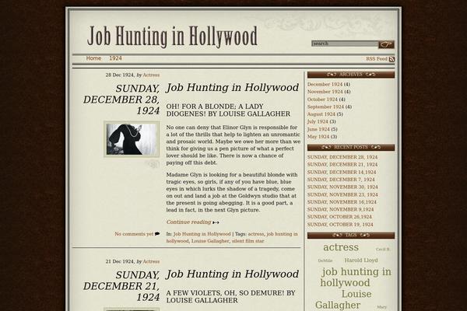Open the November 1924 archive

[x=325, y=92]
